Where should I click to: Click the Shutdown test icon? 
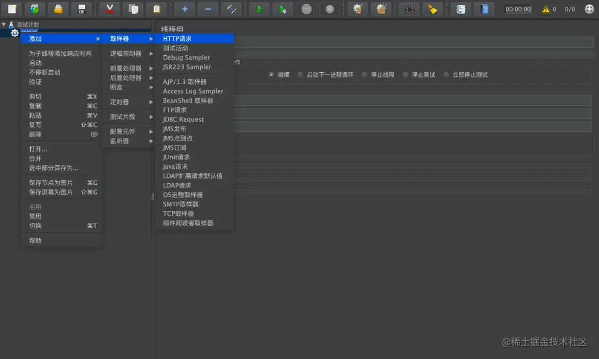[330, 9]
